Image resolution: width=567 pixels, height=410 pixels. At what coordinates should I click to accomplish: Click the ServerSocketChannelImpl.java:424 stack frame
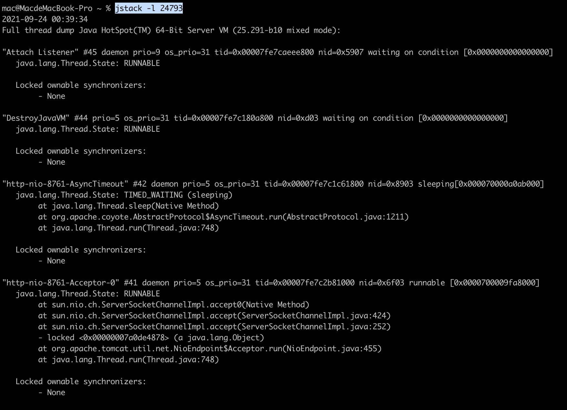coord(214,315)
